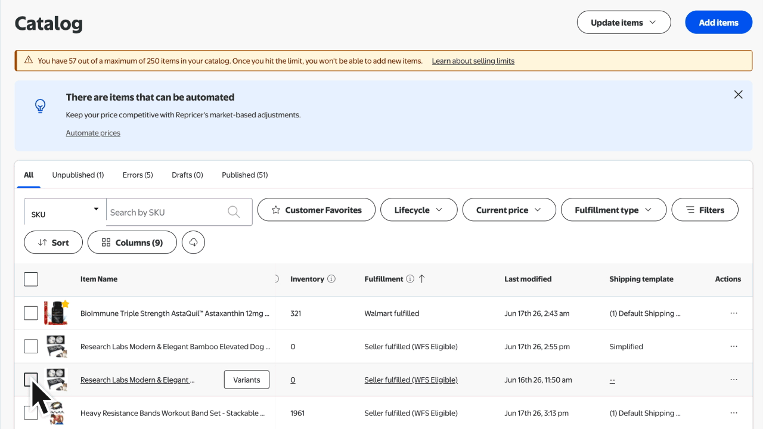763x429 pixels.
Task: Dismiss the automation suggestion banner
Action: pyautogui.click(x=738, y=95)
